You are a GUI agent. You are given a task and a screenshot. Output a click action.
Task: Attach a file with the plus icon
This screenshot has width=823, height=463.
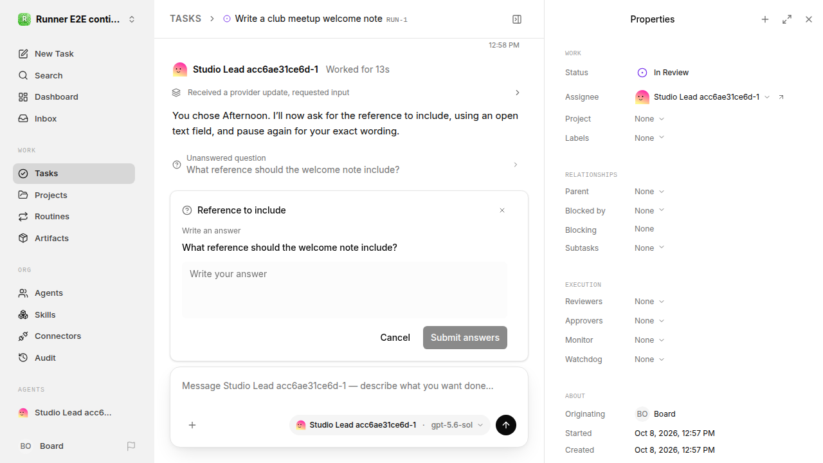pyautogui.click(x=192, y=425)
